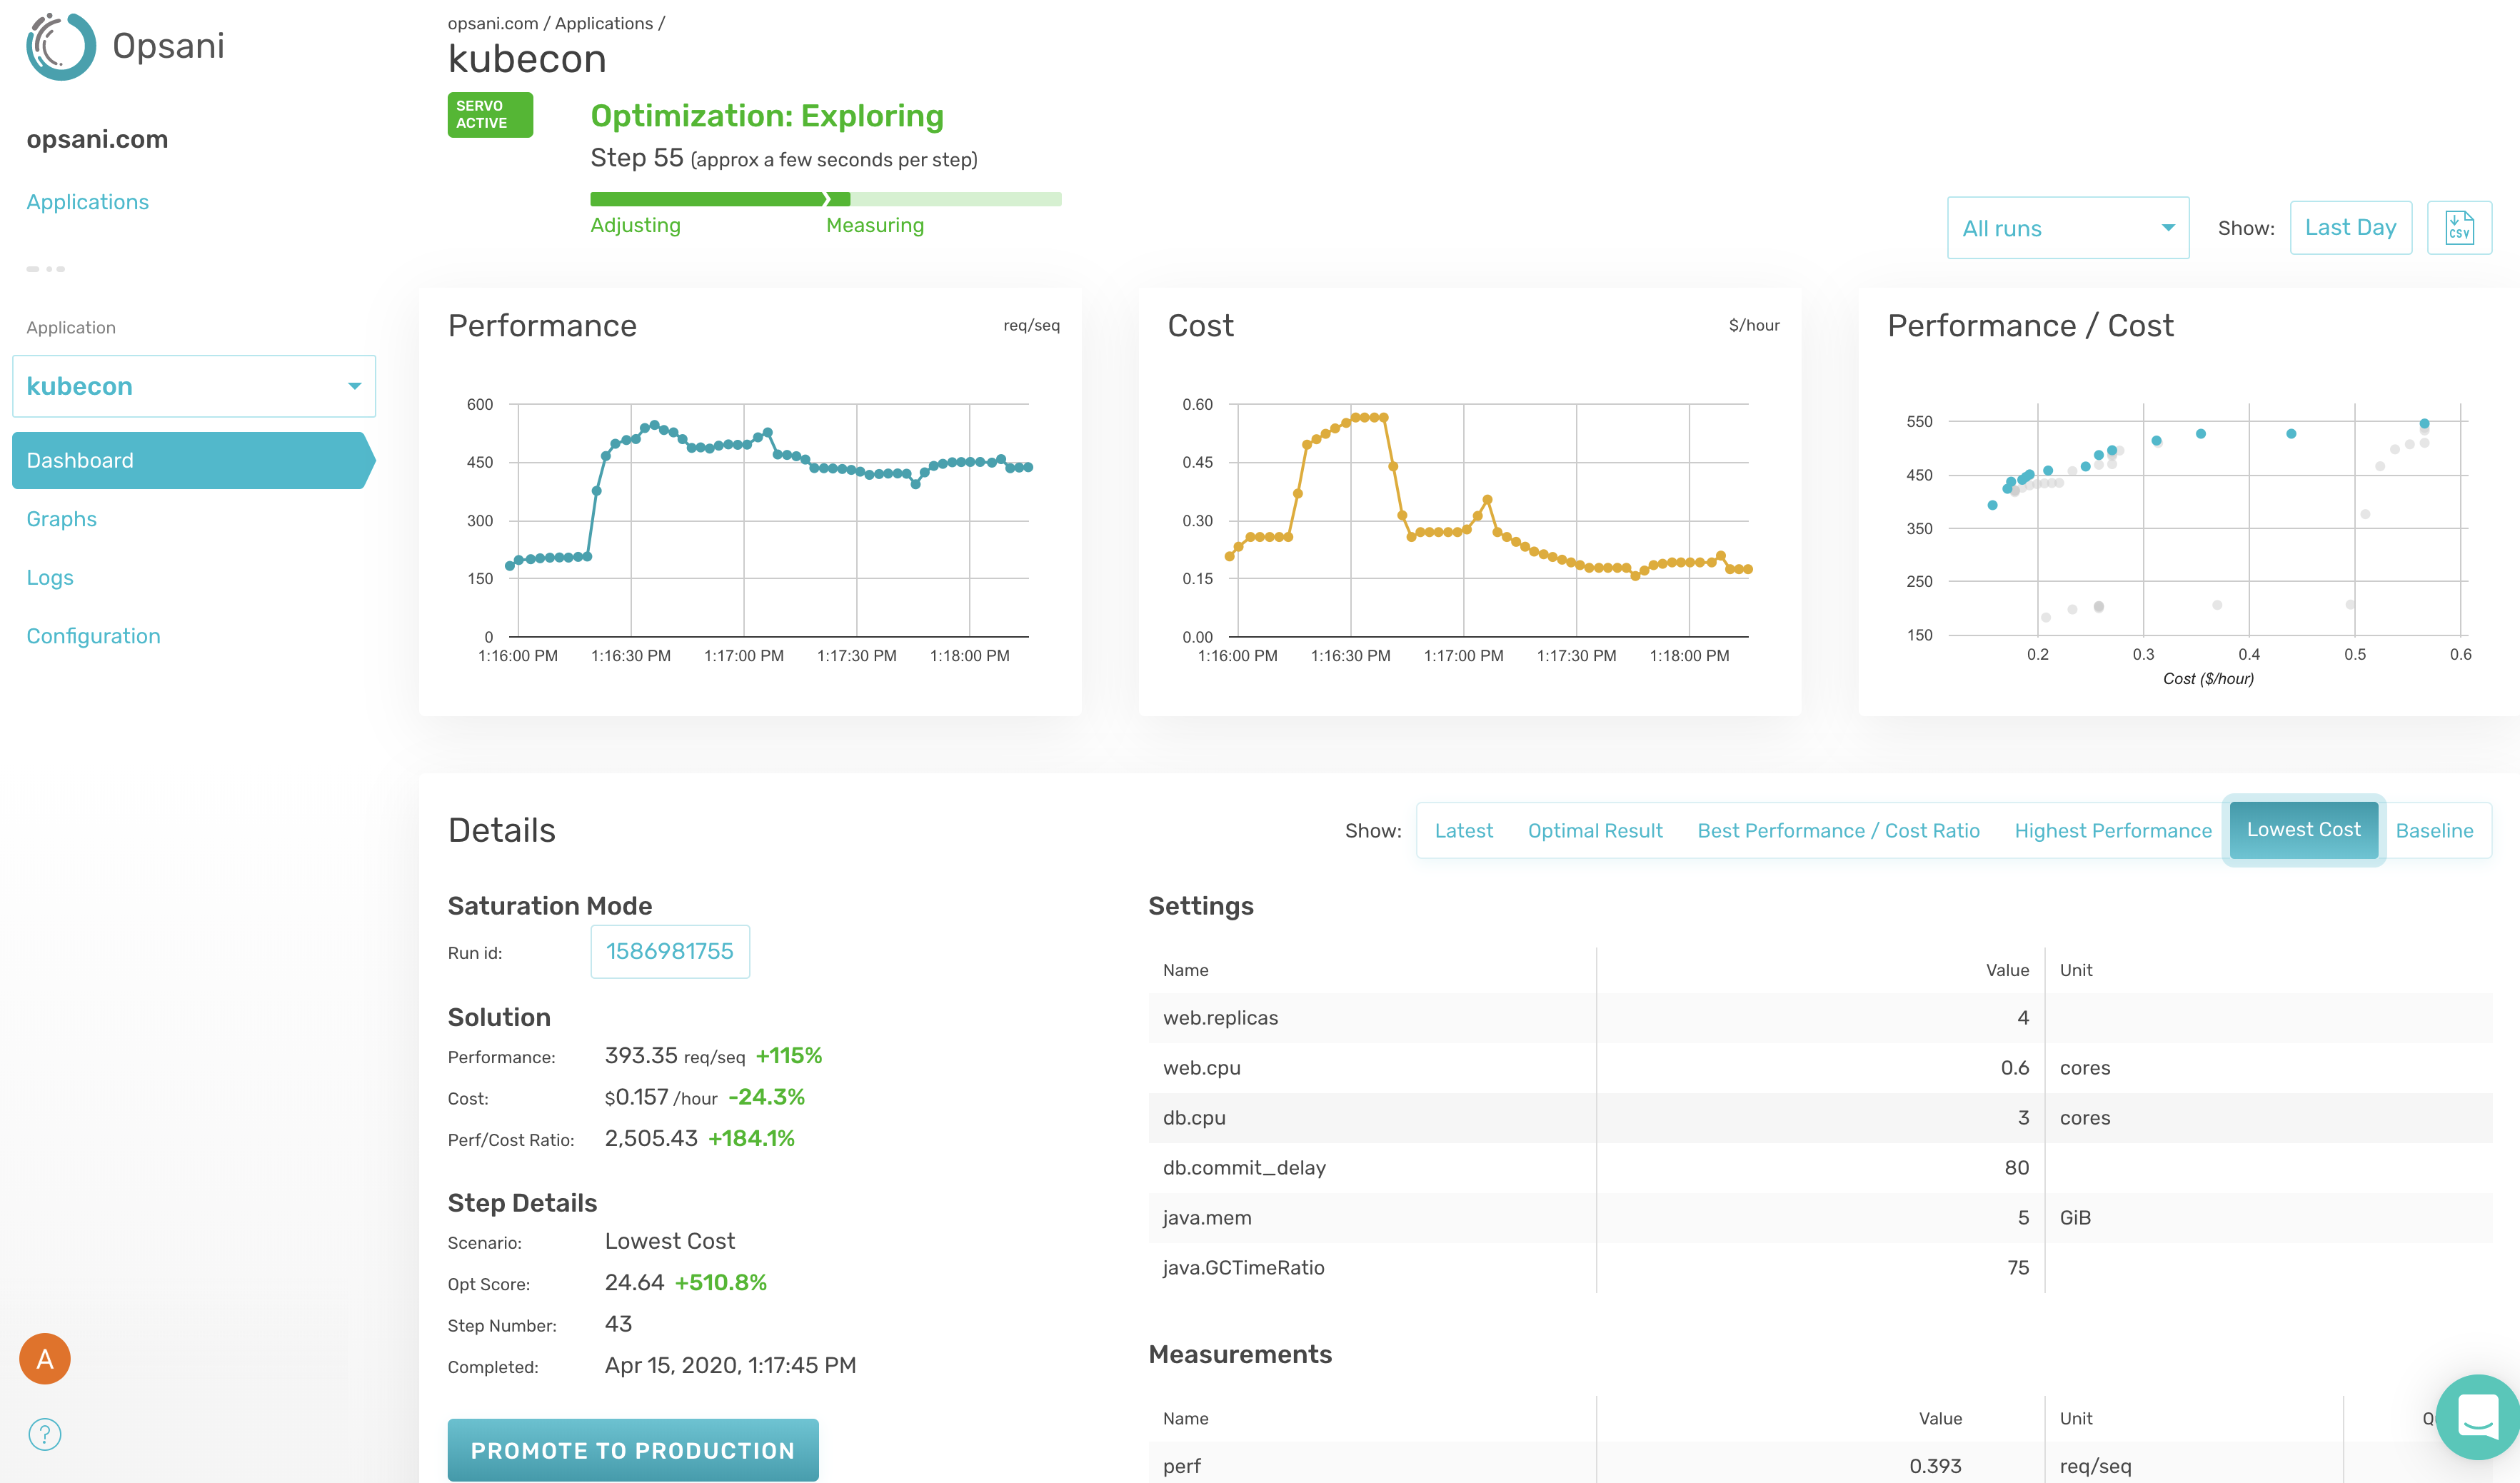
Task: Go to the Graphs sidebar section
Action: (x=62, y=519)
